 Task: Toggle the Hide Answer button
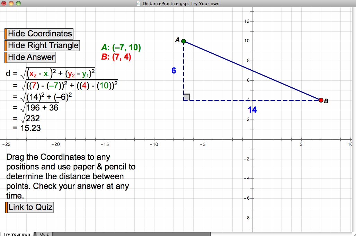[x=31, y=57]
